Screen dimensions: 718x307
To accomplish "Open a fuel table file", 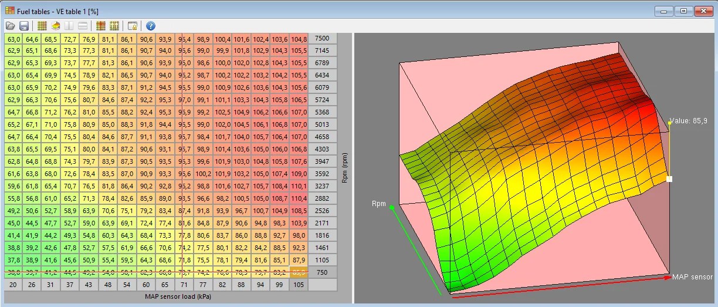I will point(10,26).
